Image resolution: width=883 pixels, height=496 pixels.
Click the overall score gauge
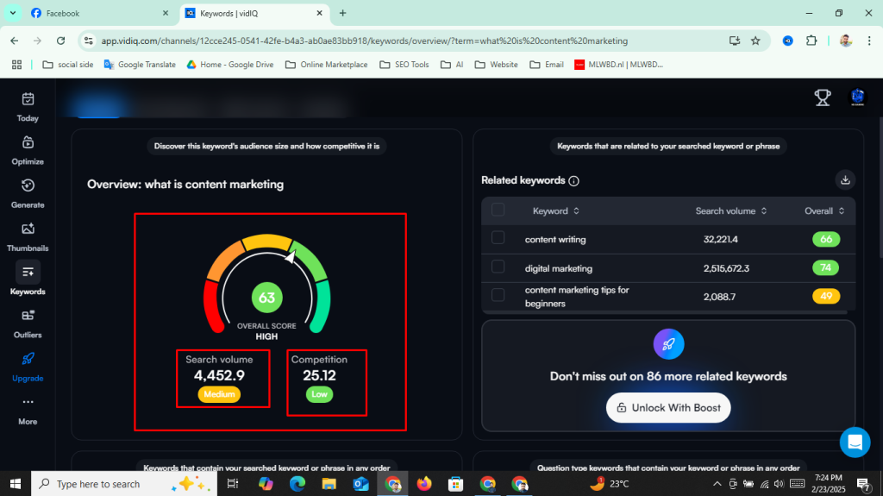click(x=267, y=285)
